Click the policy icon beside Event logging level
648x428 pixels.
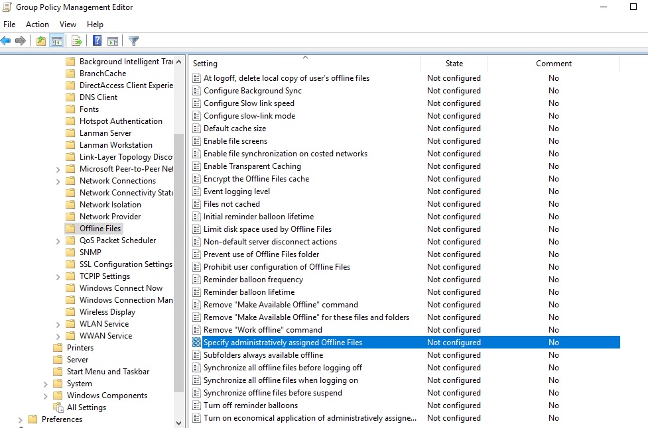click(197, 191)
